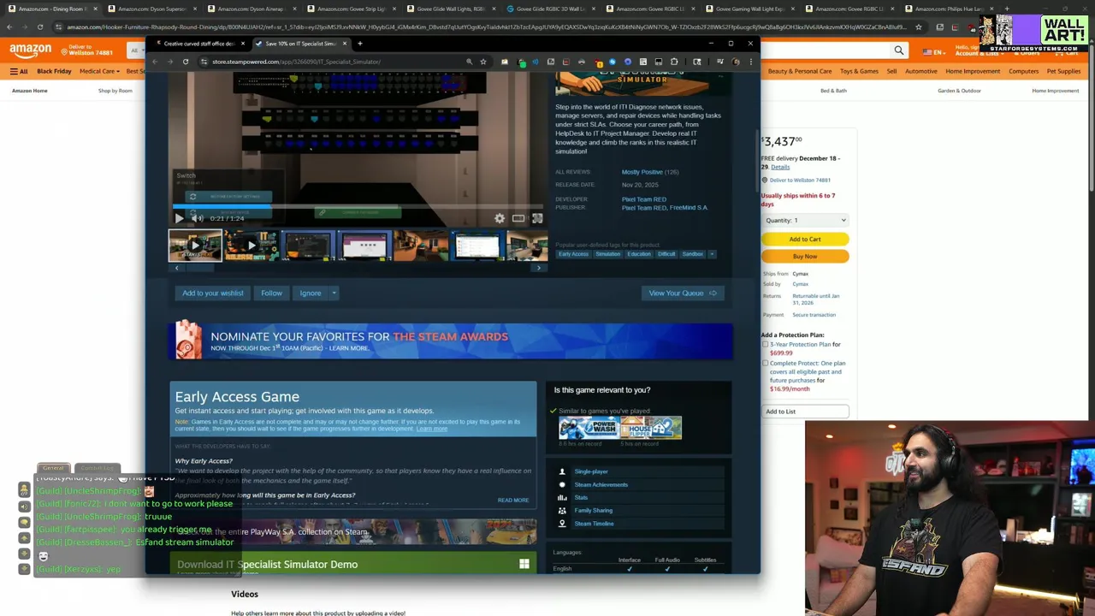Click Deliver to Wellston 74881 link

(x=800, y=180)
